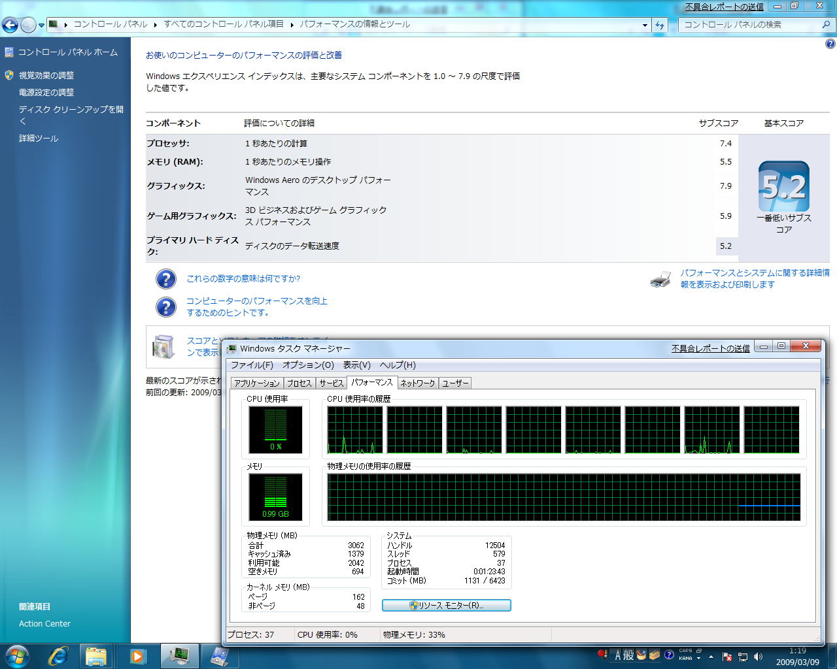The width and height of the screenshot is (837, 669).
Task: Open ファイル(F) menu in Task Manager
Action: (x=252, y=365)
